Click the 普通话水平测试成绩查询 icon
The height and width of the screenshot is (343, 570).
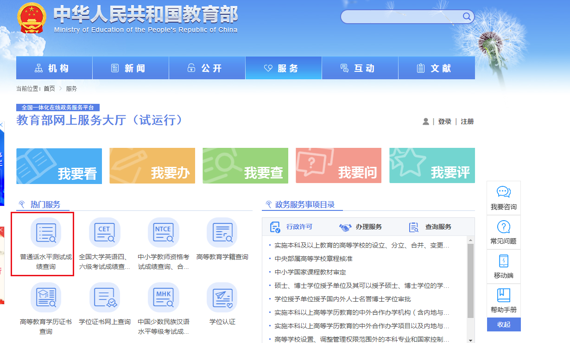46,233
